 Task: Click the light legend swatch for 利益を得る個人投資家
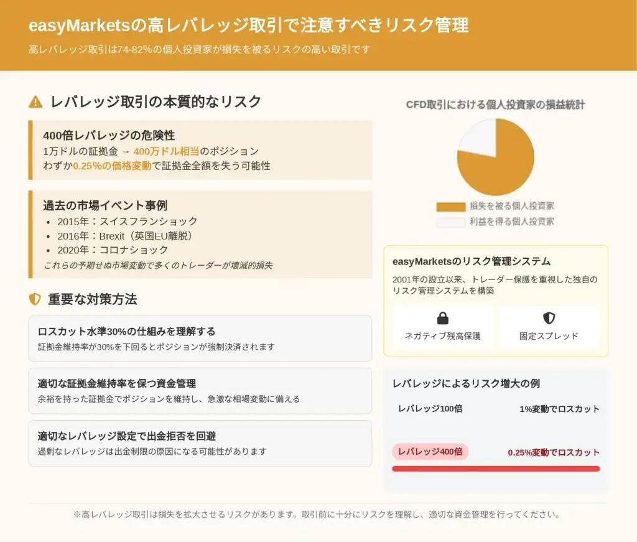point(450,222)
